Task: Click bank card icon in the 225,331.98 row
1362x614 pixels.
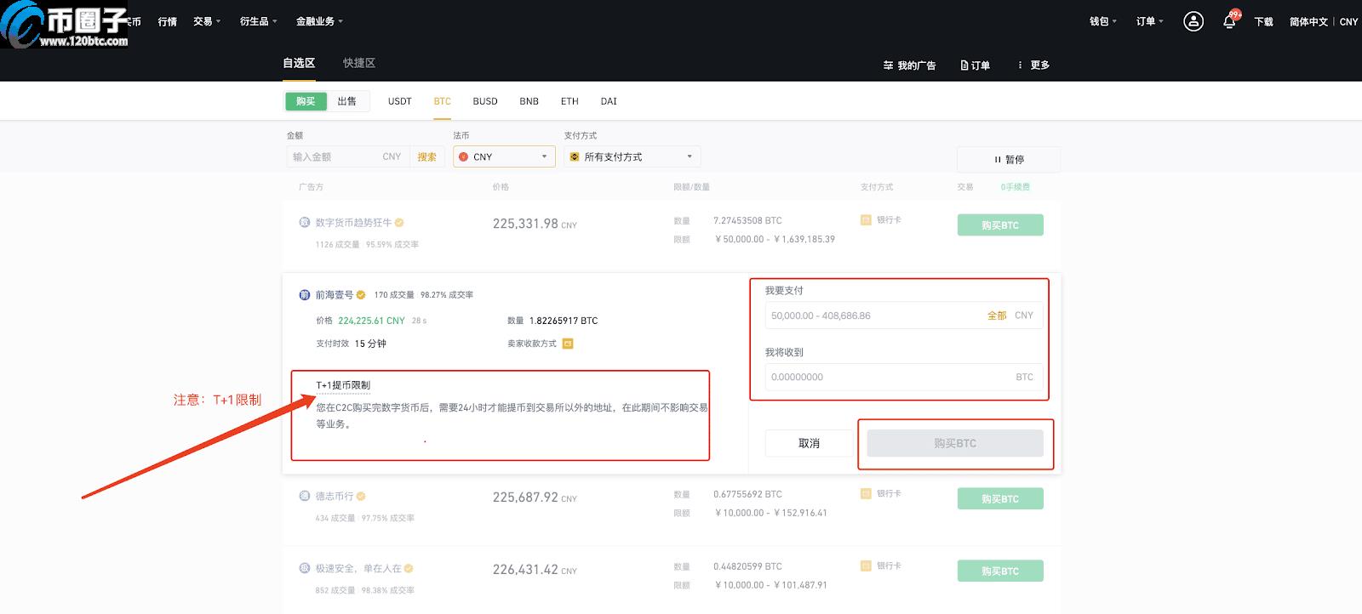Action: [x=866, y=219]
